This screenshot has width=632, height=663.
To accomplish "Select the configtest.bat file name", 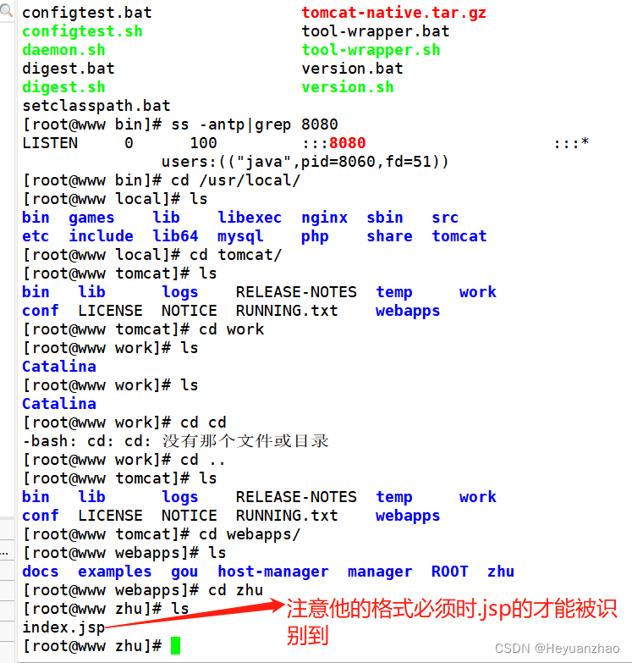I will pyautogui.click(x=86, y=12).
